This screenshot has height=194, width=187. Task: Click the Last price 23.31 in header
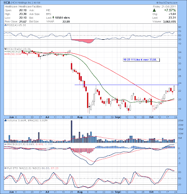click(173, 17)
